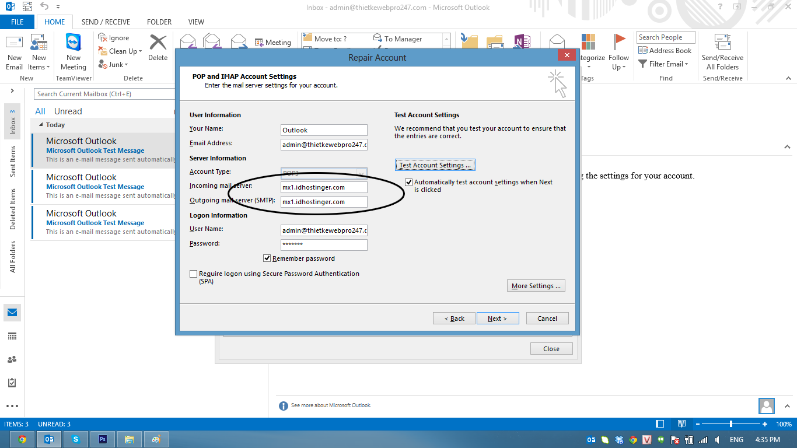Screen dimensions: 797x448
Task: Open the Clean Up dropdown
Action: pos(120,51)
